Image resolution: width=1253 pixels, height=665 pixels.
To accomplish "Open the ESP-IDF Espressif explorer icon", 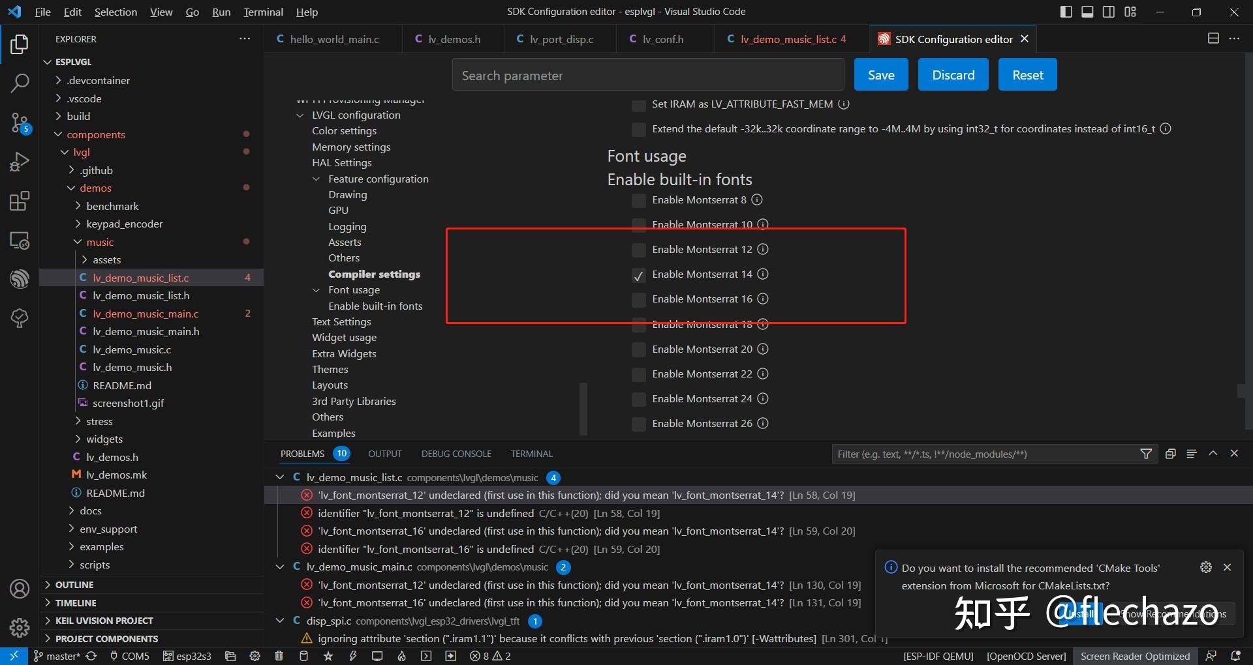I will tap(20, 279).
